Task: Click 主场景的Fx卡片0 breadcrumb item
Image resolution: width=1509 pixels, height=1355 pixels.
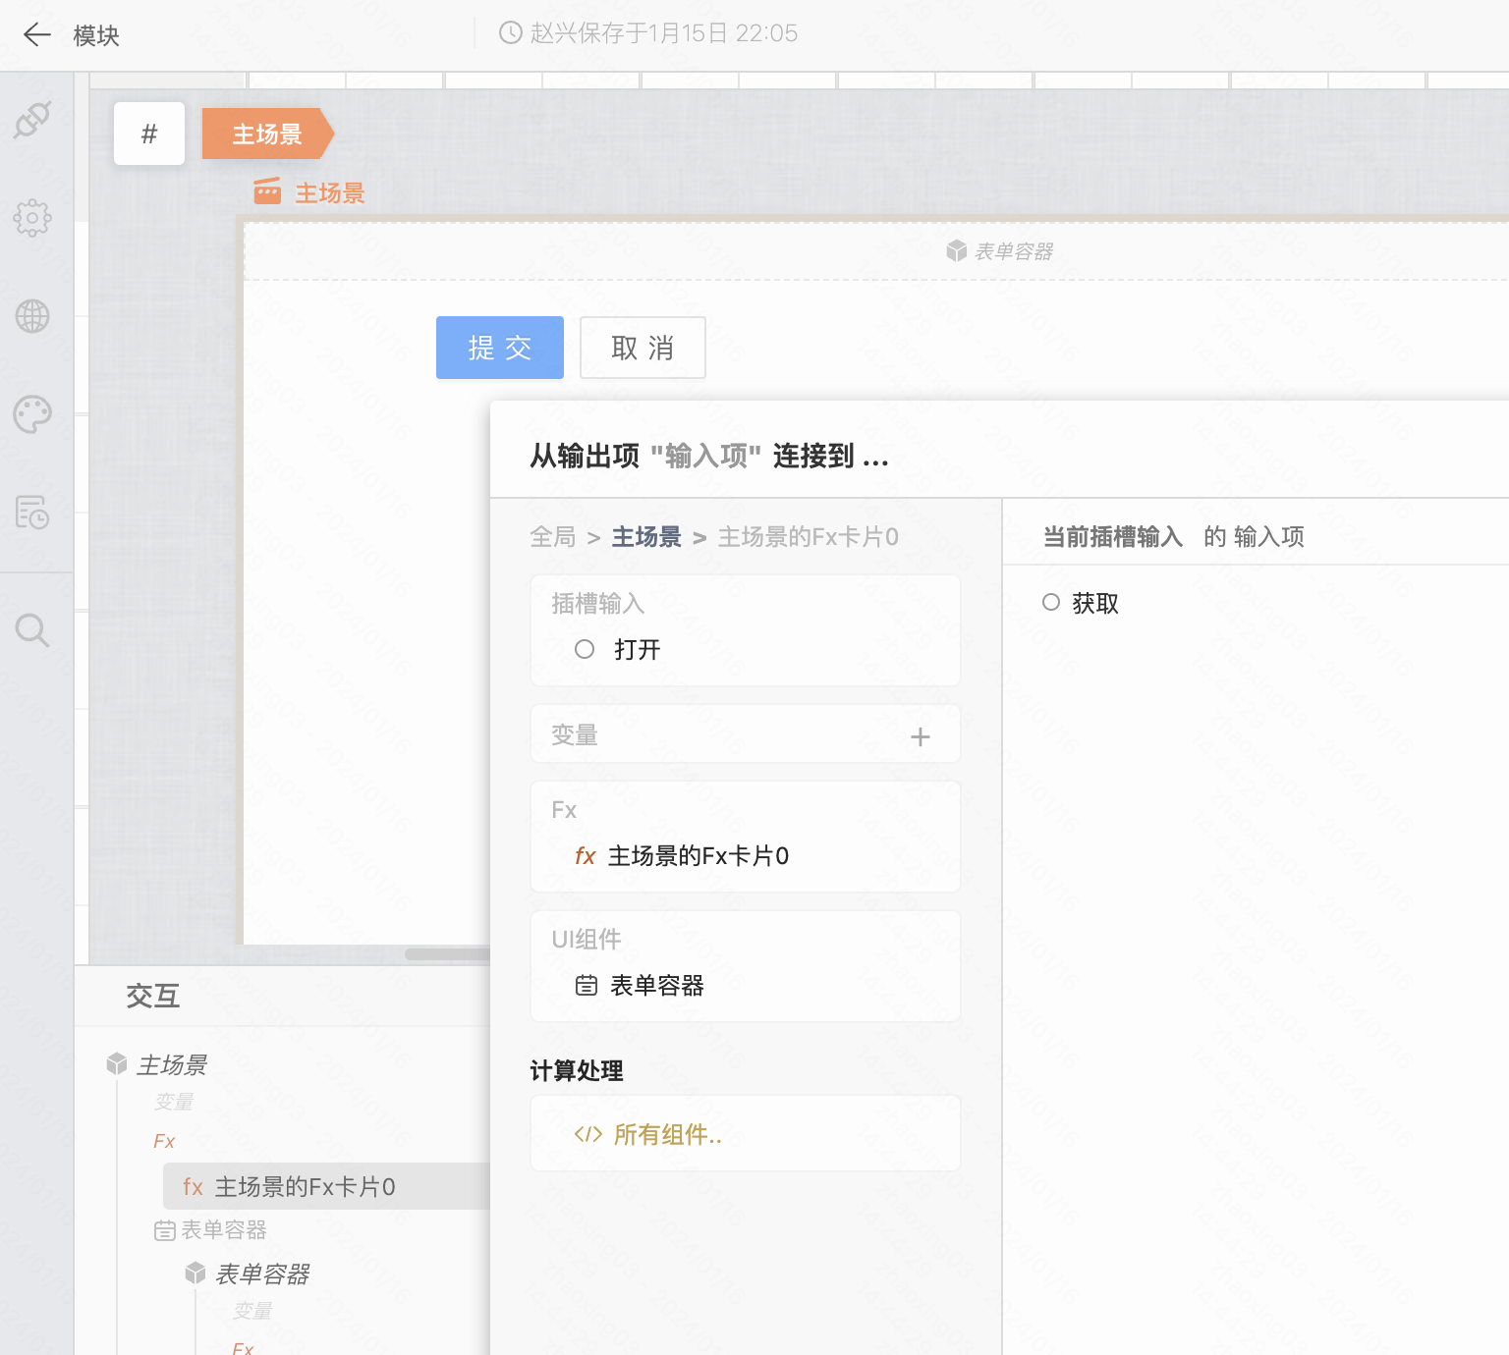Action: tap(809, 537)
